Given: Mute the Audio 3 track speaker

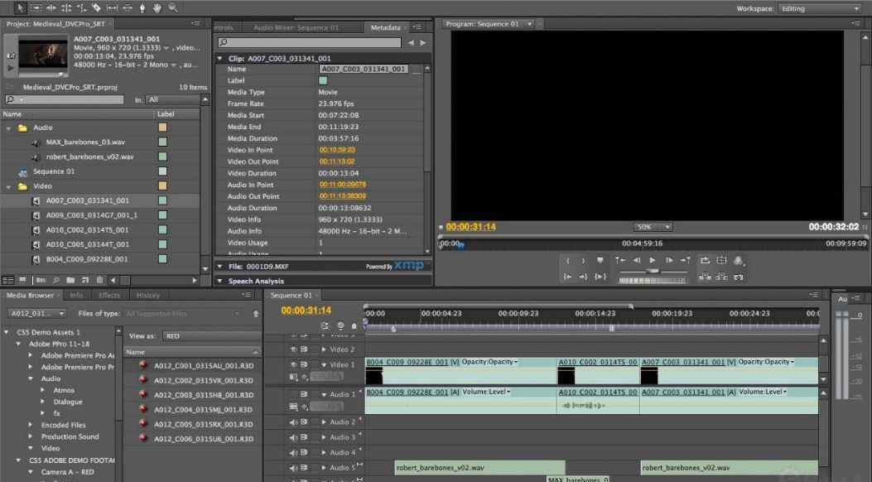Looking at the screenshot, I should (x=294, y=437).
